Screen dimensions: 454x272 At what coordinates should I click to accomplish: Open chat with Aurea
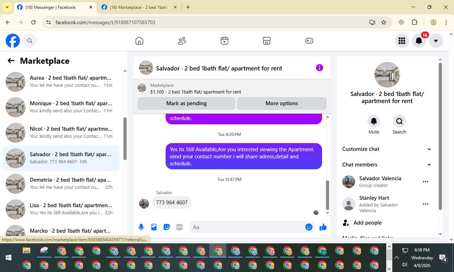61,81
